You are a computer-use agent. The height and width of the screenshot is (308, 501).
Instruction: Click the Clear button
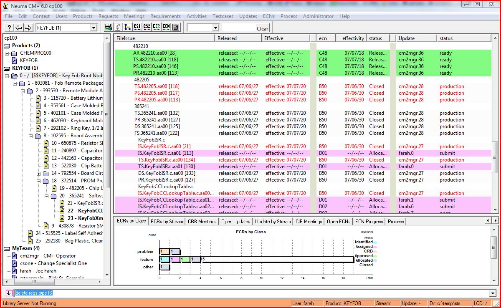click(263, 28)
